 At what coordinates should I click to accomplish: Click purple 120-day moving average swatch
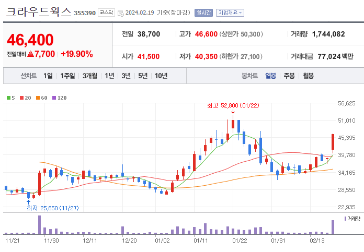pyautogui.click(x=54, y=98)
